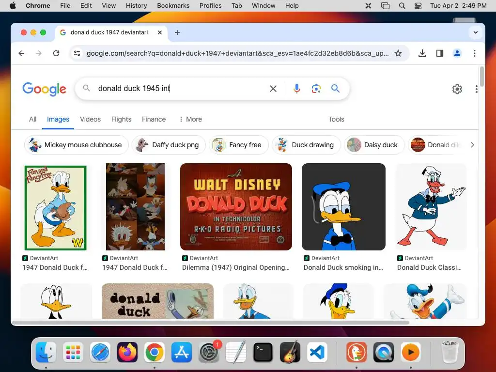This screenshot has height=372, width=496.
Task: Open App Store in the Dock
Action: pyautogui.click(x=182, y=352)
